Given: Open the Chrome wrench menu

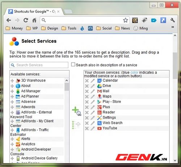Looking at the screenshot, I should (x=173, y=20).
